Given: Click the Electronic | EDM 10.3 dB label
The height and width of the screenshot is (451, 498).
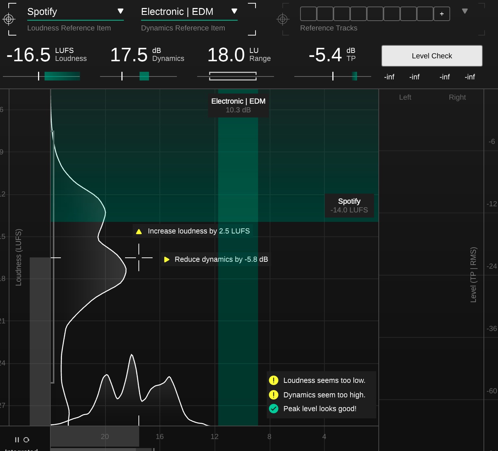Looking at the screenshot, I should 238,105.
